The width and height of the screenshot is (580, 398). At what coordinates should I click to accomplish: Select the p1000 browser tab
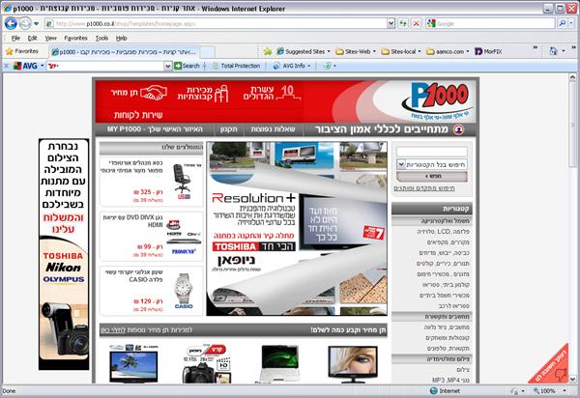tap(125, 52)
